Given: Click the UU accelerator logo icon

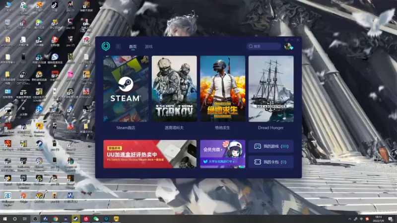Looking at the screenshot, I should (x=106, y=46).
